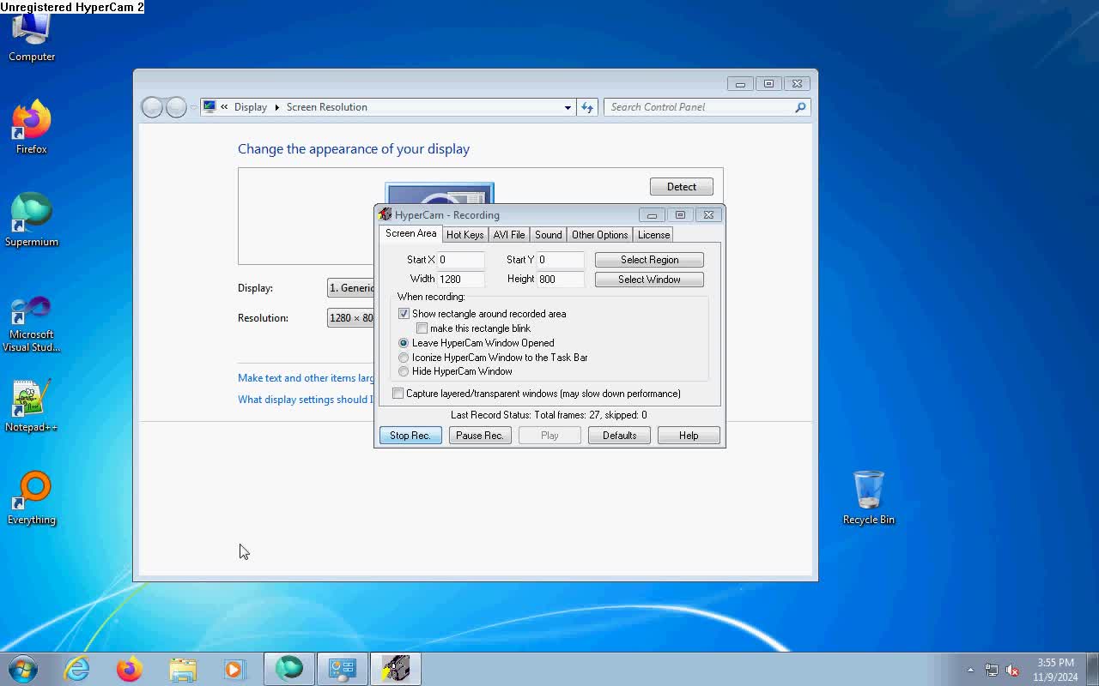Enable Capture layered/transparent windows

(x=398, y=394)
